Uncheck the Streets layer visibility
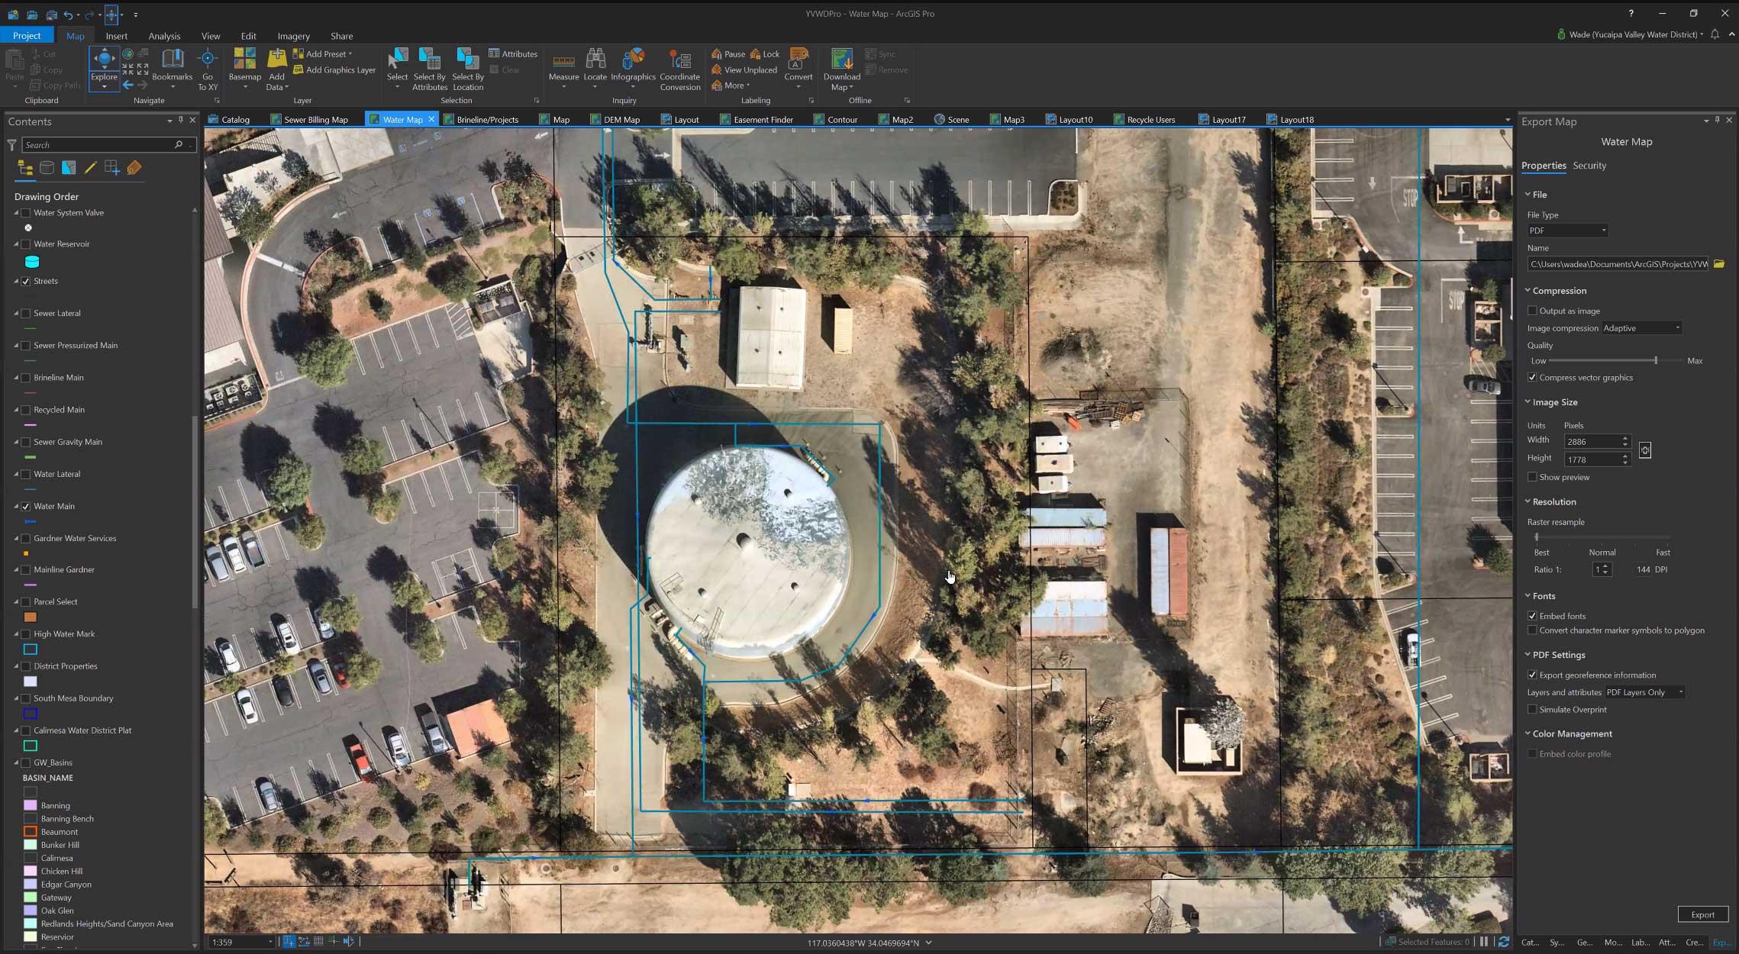This screenshot has width=1739, height=954. [x=26, y=281]
